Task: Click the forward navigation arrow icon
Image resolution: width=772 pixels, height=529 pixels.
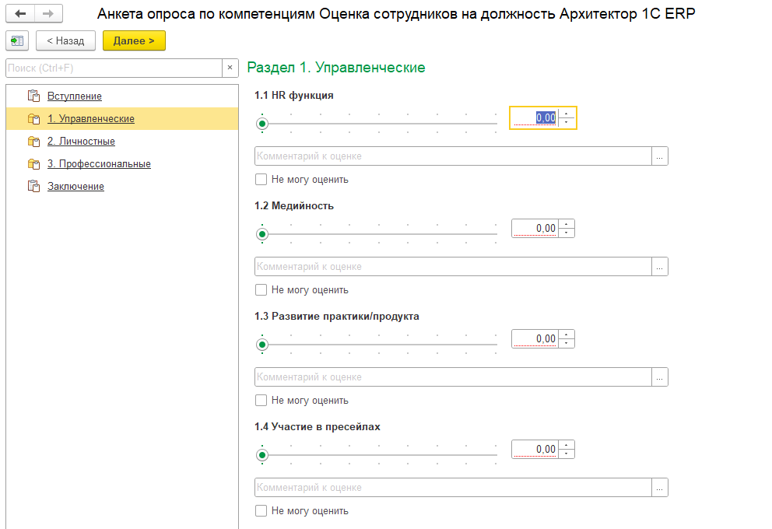Action: click(x=47, y=14)
